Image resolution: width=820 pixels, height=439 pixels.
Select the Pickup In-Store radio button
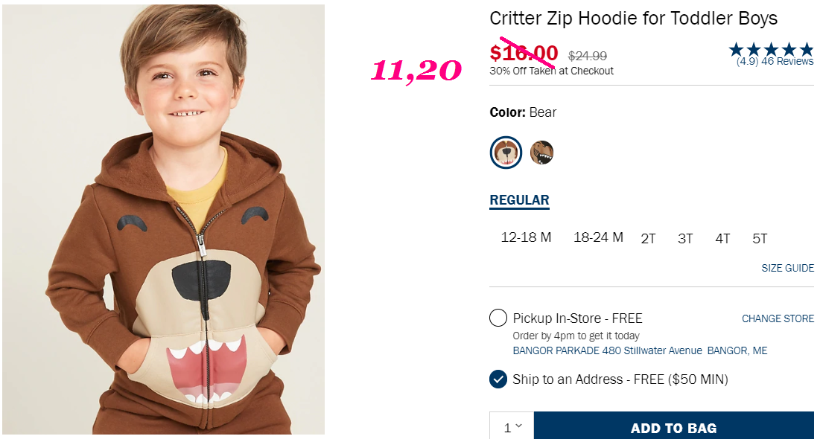pyautogui.click(x=498, y=318)
